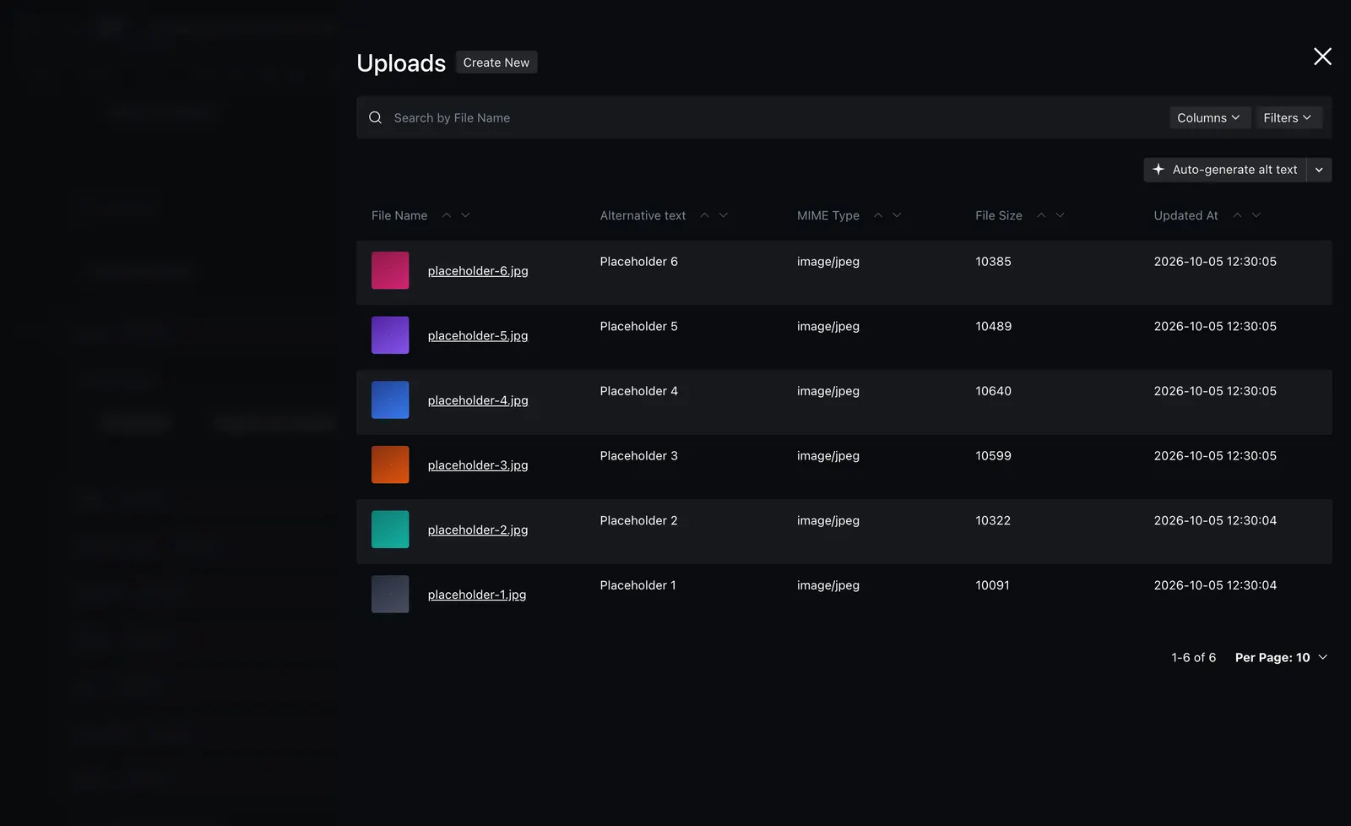Expand Auto-generate alt text options arrow
Image resolution: width=1351 pixels, height=826 pixels.
click(x=1319, y=170)
